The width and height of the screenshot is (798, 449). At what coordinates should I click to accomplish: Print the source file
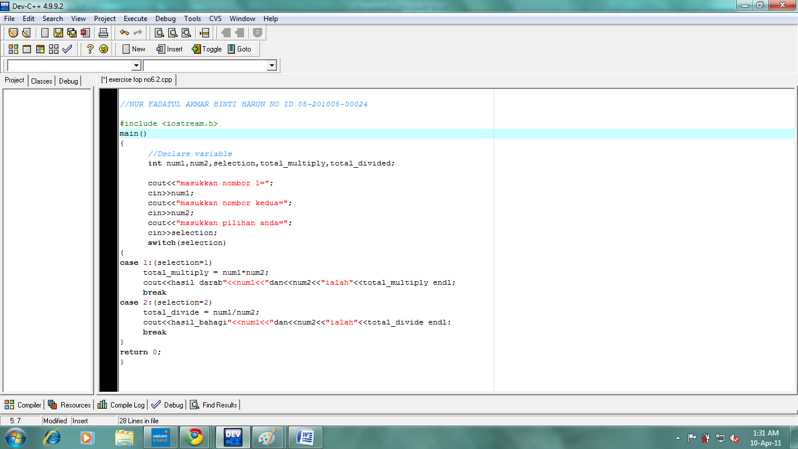pos(103,33)
